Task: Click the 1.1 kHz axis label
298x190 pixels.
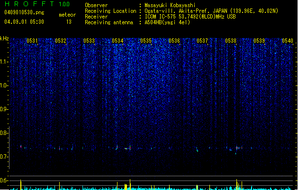Action: click(x=4, y=62)
